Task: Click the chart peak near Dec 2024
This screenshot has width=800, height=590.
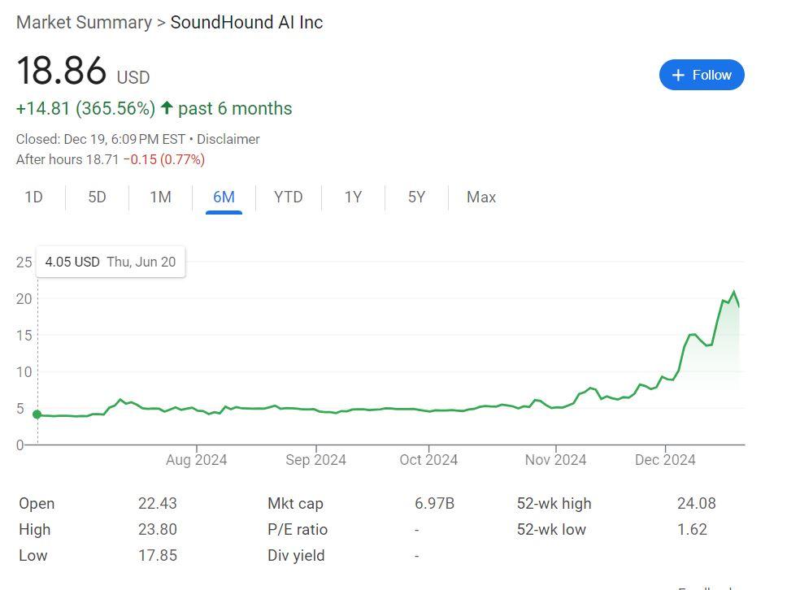Action: pyautogui.click(x=733, y=290)
